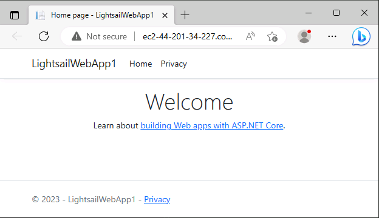Image resolution: width=379 pixels, height=218 pixels.
Task: Open a new tab with plus button
Action: click(185, 15)
